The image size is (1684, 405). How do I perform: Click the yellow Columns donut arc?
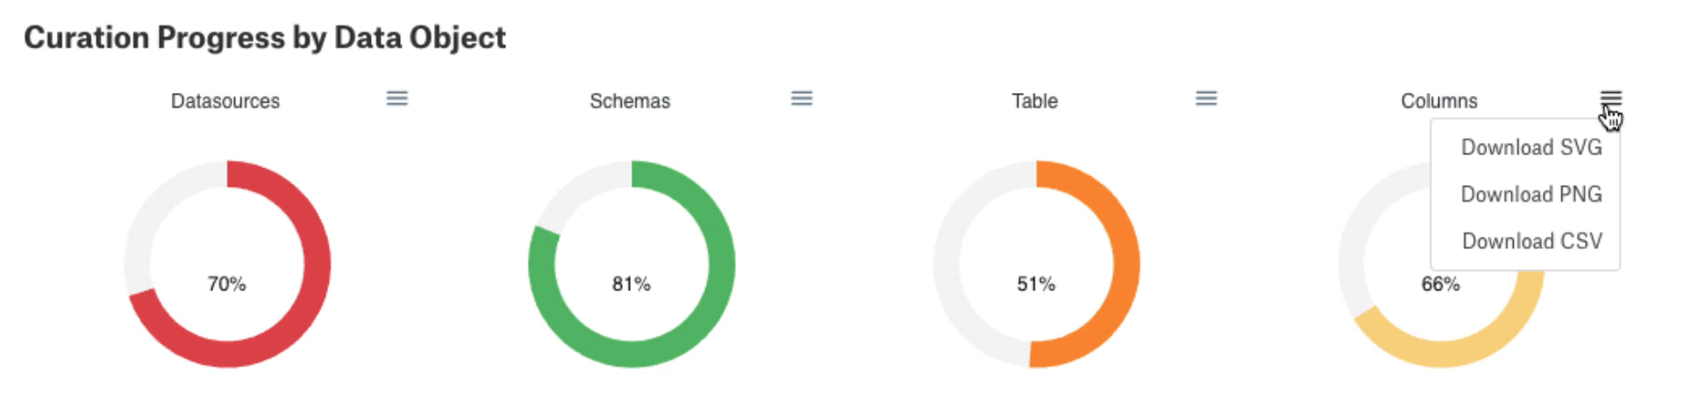[x=1441, y=353]
